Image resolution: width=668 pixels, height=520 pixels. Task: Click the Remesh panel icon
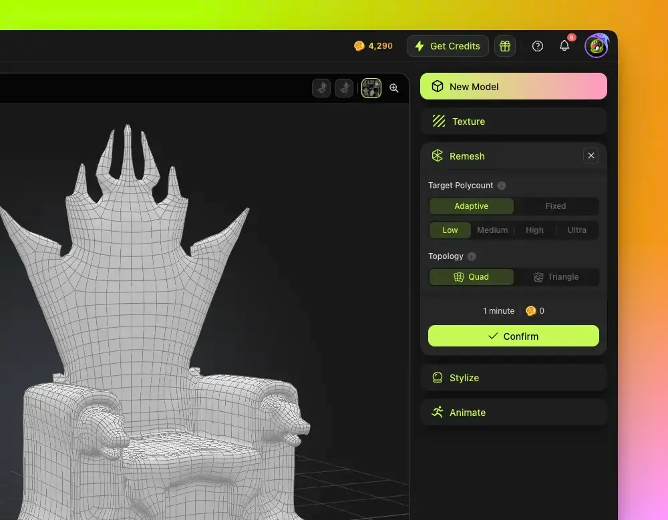pyautogui.click(x=437, y=156)
